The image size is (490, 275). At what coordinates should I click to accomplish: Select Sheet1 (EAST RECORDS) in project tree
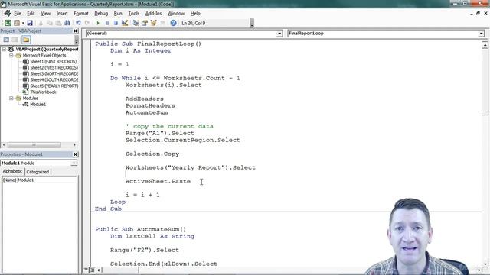pos(54,61)
